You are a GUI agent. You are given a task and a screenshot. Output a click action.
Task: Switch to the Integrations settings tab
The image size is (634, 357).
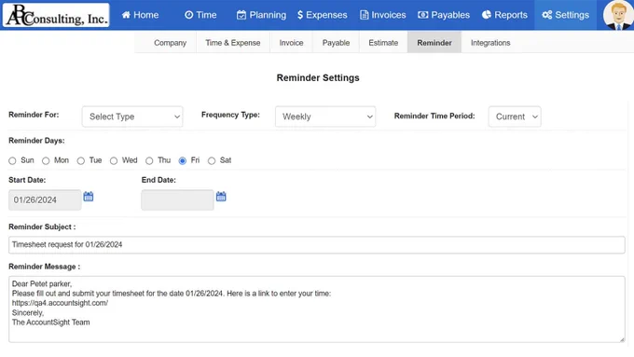tap(490, 43)
